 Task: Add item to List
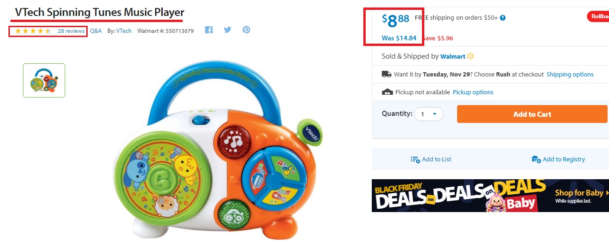click(x=431, y=160)
